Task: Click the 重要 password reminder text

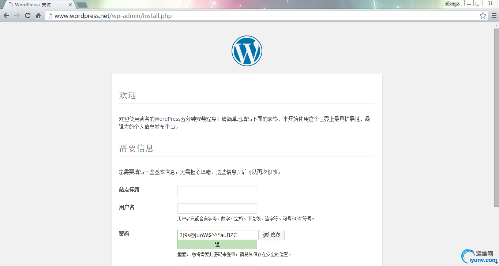Action: tap(234, 254)
